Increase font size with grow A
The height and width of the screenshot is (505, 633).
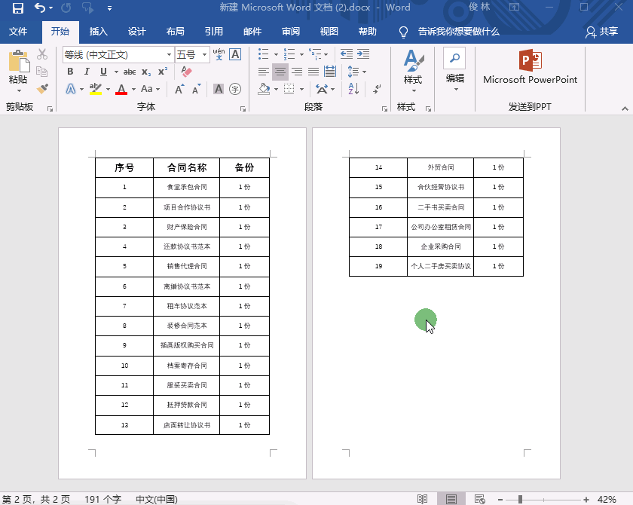pyautogui.click(x=179, y=89)
